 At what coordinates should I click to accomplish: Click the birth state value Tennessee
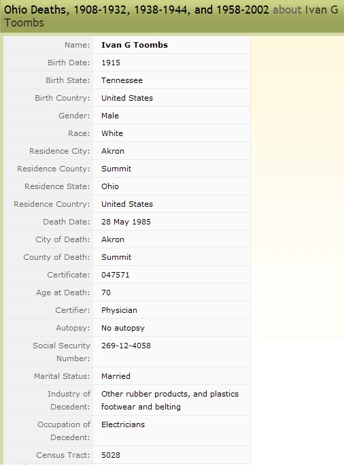pos(122,80)
